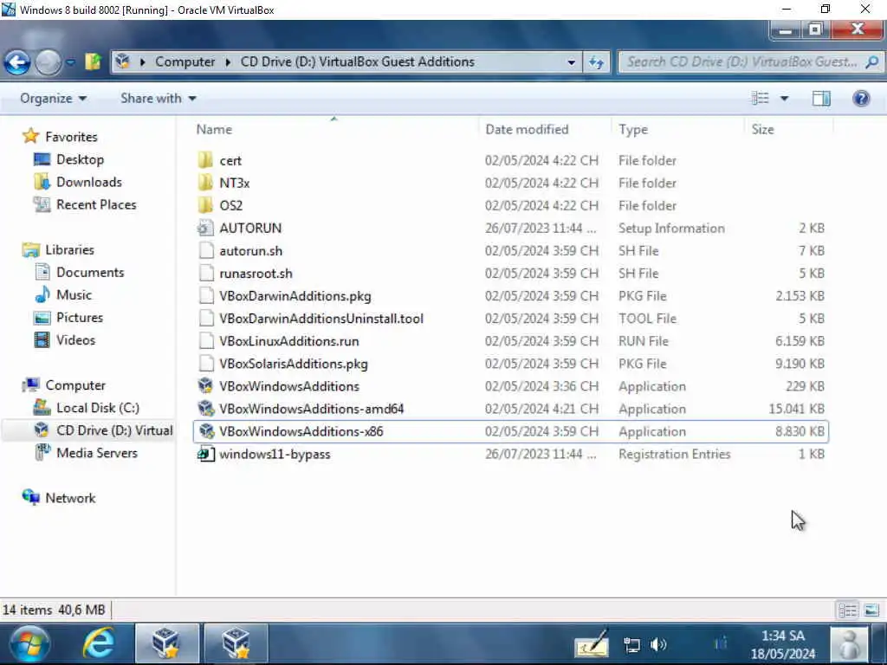Expand the address bar previous locations dropdown
This screenshot has width=887, height=665.
pyautogui.click(x=572, y=62)
